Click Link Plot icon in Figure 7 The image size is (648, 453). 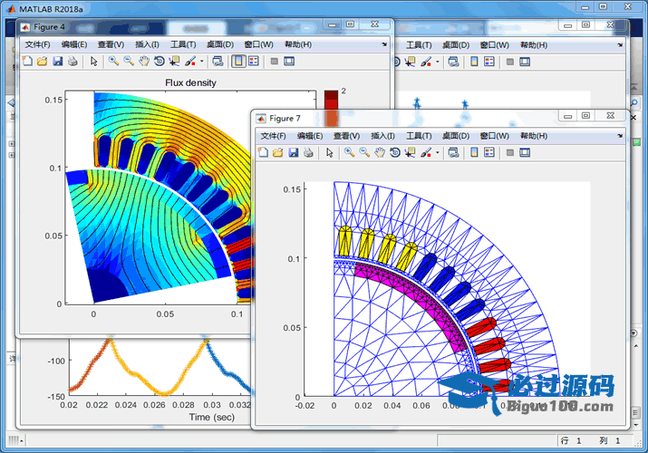click(x=454, y=152)
